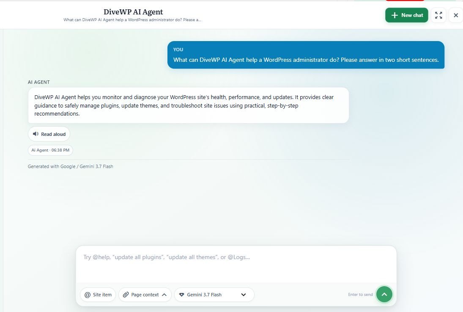Click the Enter to send hint
Screen dimensions: 463x312
(x=360, y=295)
